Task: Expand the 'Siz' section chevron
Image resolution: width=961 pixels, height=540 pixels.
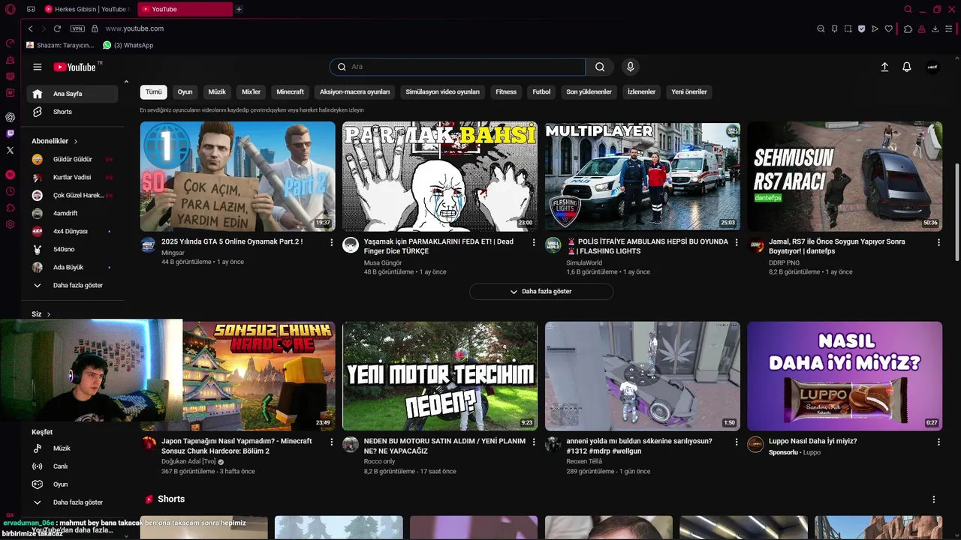Action: point(49,314)
